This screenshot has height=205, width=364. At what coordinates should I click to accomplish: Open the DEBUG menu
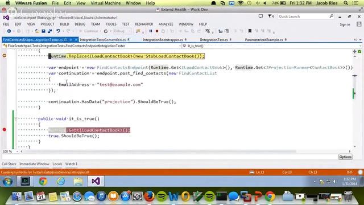[80, 24]
